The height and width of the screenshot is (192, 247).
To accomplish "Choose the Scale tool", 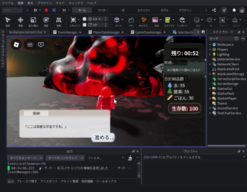I will pos(33,20).
